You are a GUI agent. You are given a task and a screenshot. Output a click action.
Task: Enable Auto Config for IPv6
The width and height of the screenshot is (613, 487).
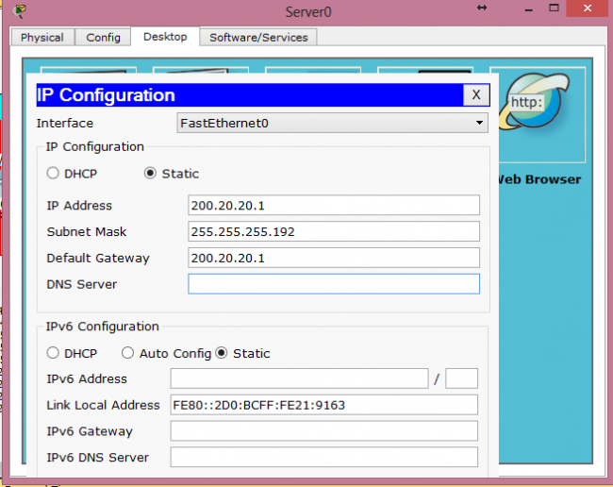coord(128,353)
